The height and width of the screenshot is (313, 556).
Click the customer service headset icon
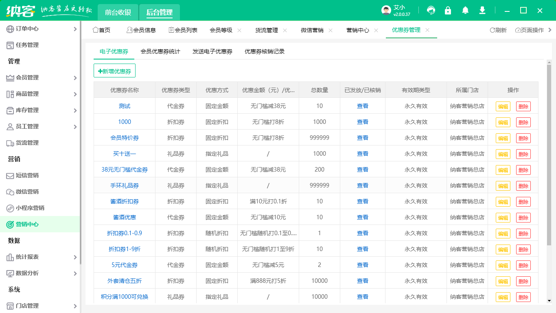431,11
